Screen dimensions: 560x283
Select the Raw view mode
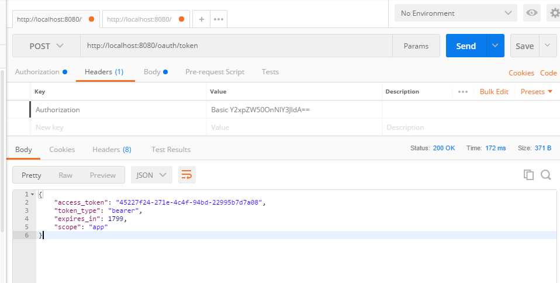pos(65,175)
